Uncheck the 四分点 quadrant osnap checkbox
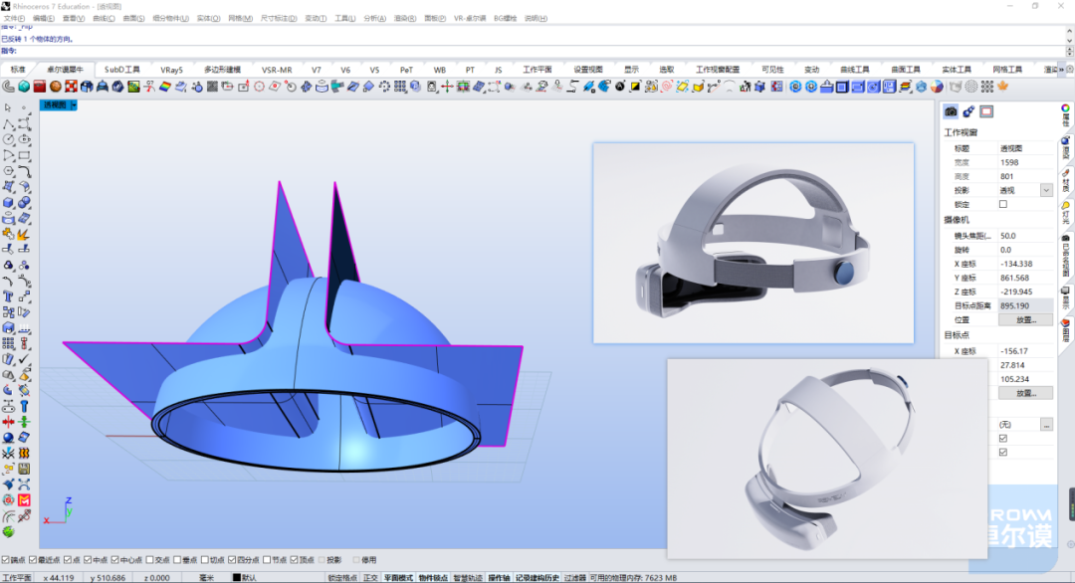This screenshot has height=583, width=1075. 232,560
